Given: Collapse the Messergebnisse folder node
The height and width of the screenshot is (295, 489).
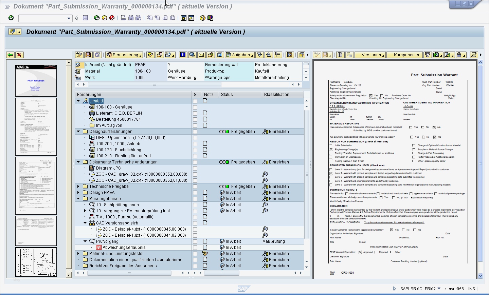Looking at the screenshot, I should pyautogui.click(x=78, y=199).
